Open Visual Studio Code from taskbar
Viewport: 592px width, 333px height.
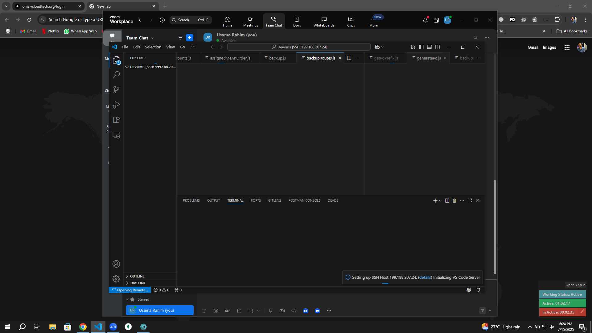[98, 327]
